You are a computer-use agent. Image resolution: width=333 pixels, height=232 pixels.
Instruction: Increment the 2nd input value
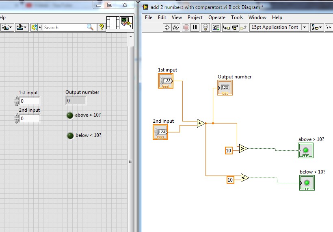(x=17, y=116)
